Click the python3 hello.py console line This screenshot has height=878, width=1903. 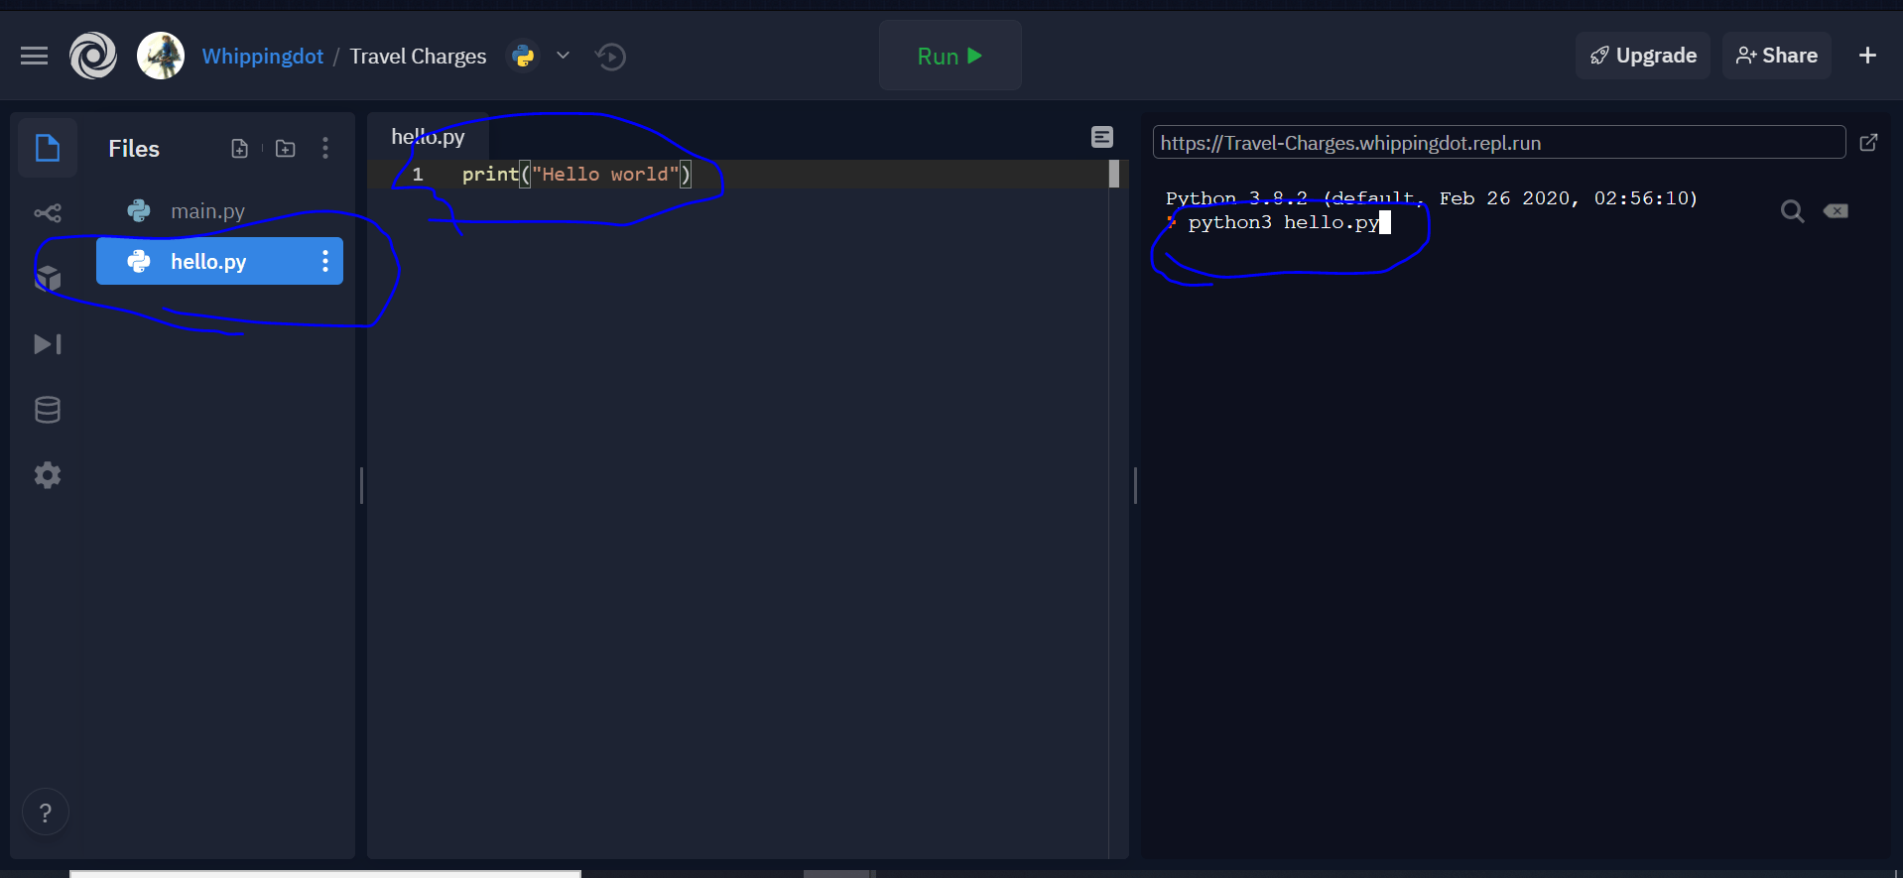pos(1283,222)
